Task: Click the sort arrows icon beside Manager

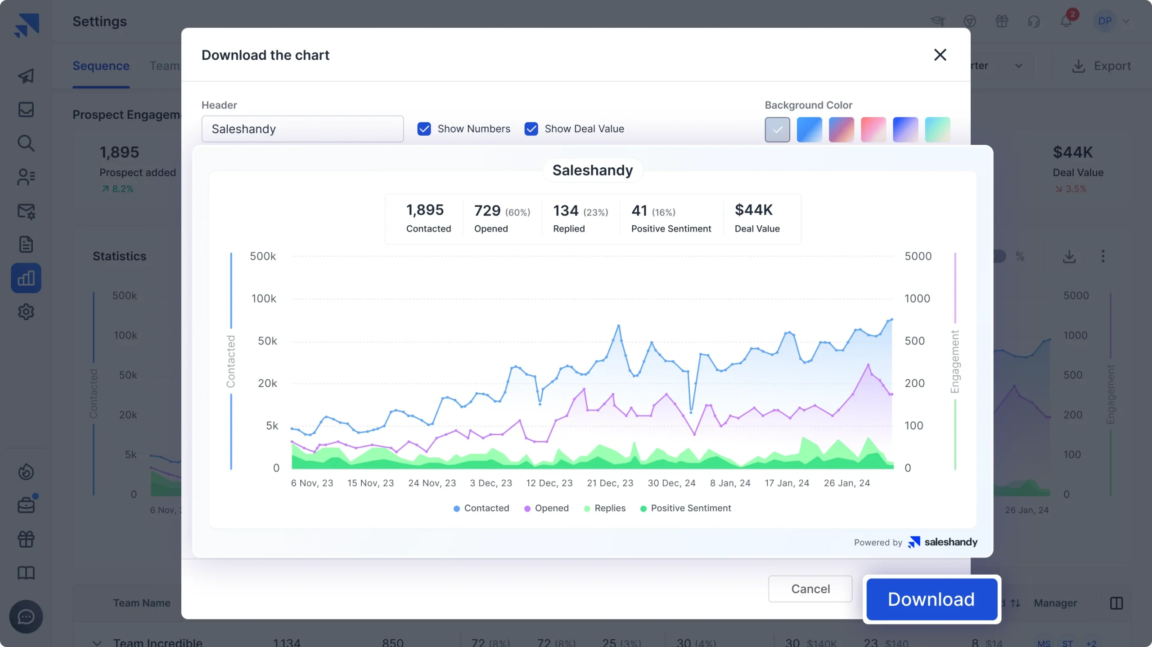Action: click(1015, 603)
